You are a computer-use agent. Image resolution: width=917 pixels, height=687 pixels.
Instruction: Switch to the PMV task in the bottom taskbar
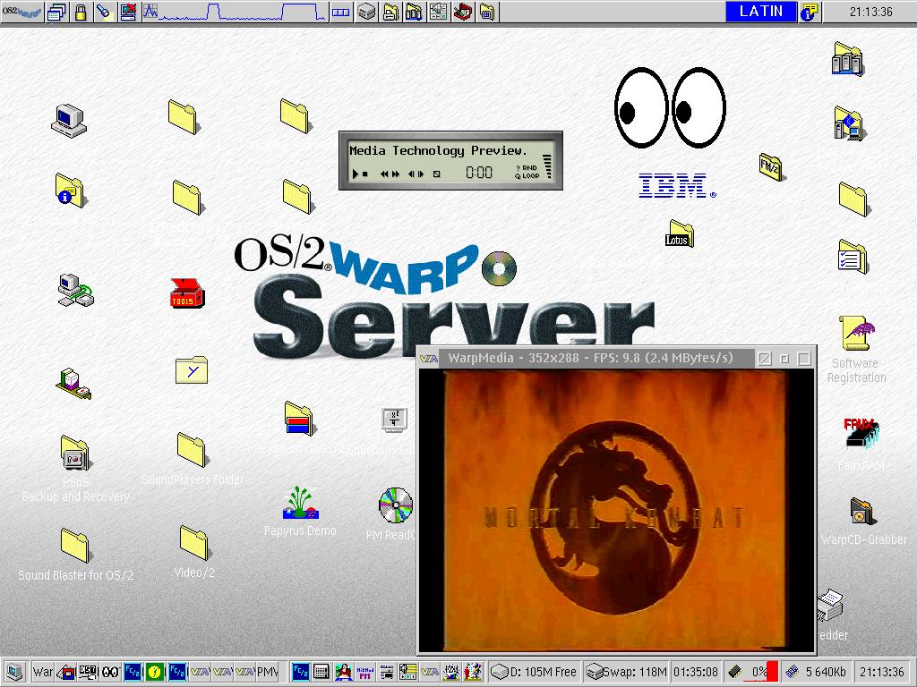(x=268, y=672)
